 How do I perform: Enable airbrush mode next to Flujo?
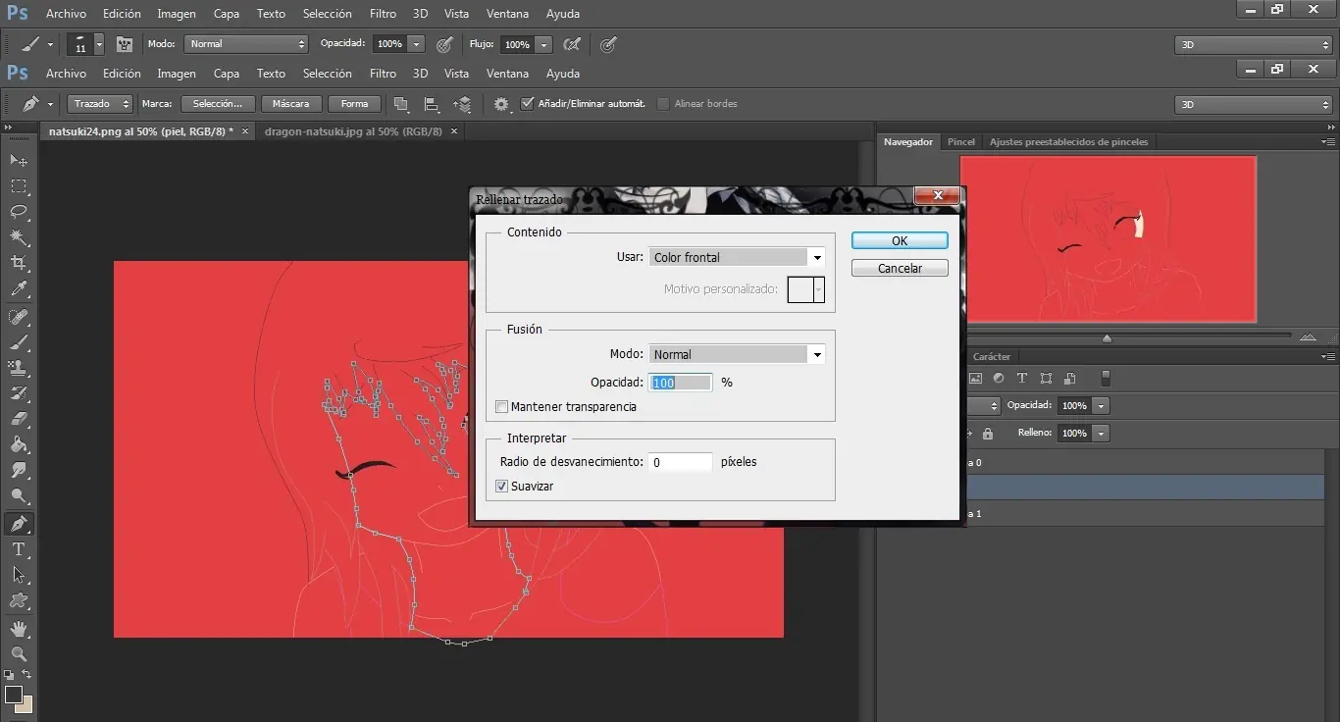572,44
